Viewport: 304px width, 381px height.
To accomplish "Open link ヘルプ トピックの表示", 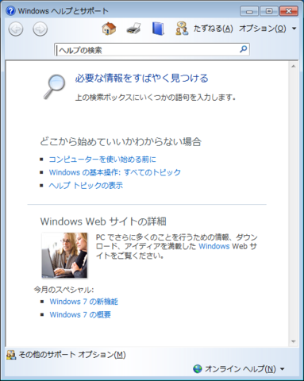I will (x=86, y=186).
